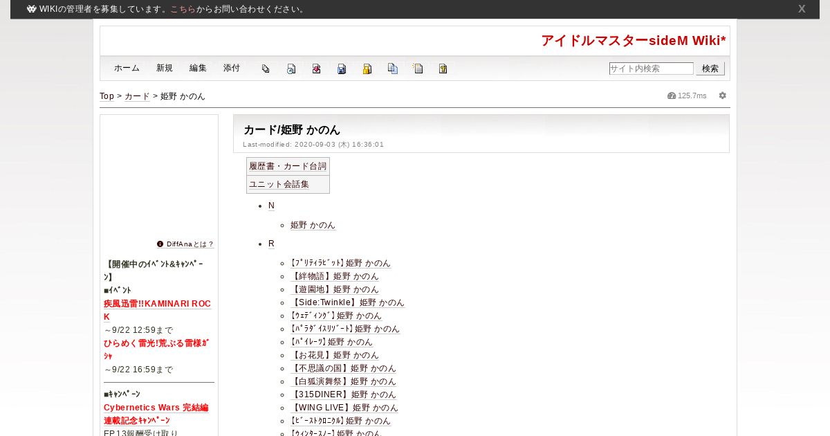
Task: Open 【お花見】姫野 かのん card link
Action: tap(335, 355)
